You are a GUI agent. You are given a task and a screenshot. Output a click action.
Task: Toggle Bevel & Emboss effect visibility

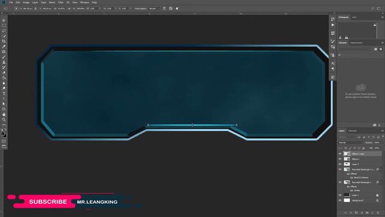click(351, 178)
